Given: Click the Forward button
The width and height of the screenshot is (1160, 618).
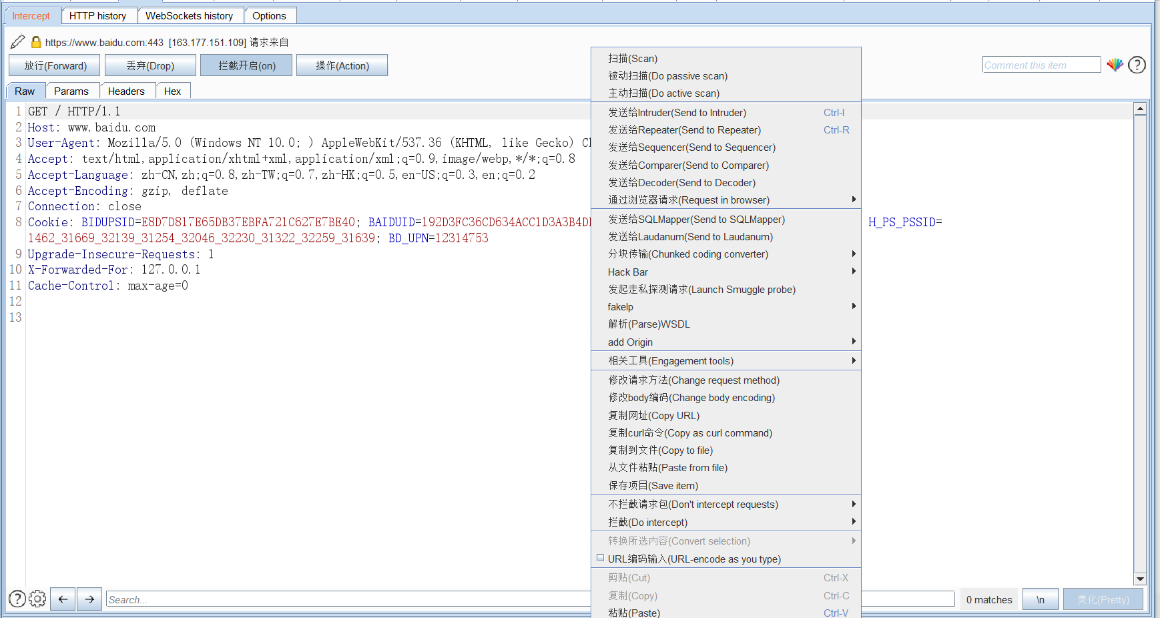Looking at the screenshot, I should pyautogui.click(x=55, y=65).
